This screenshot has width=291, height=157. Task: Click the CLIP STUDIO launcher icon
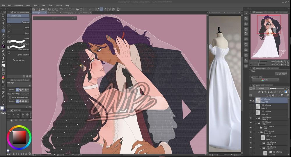[34, 9]
